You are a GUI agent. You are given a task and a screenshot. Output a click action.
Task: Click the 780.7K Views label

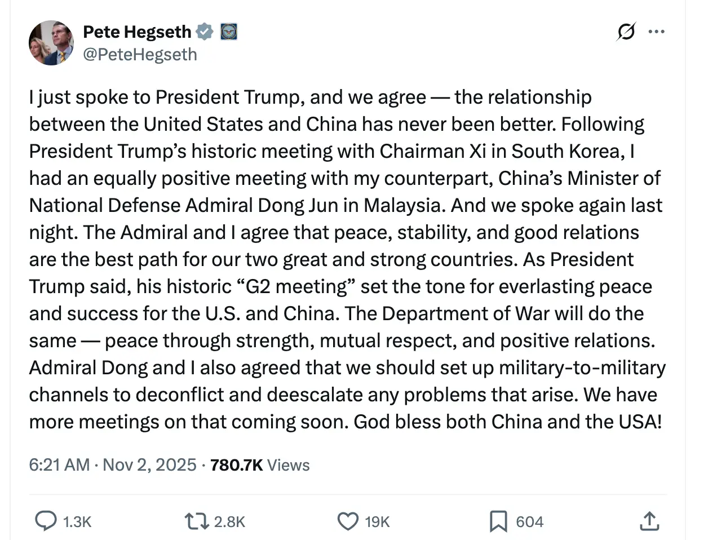pos(260,465)
